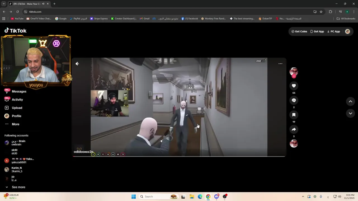Image resolution: width=358 pixels, height=201 pixels.
Task: Click Get Coins
Action: pos(299,32)
